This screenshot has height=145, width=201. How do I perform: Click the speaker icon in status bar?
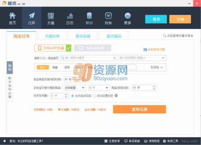(5, 141)
